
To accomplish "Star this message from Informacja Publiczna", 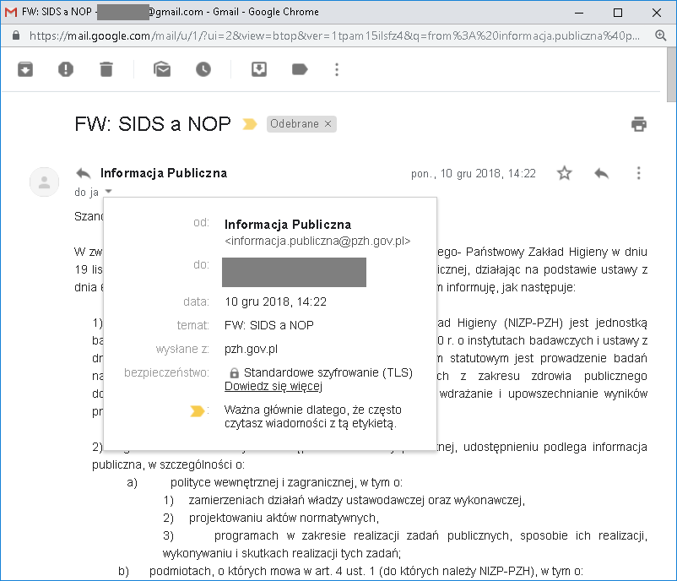I will click(x=565, y=173).
